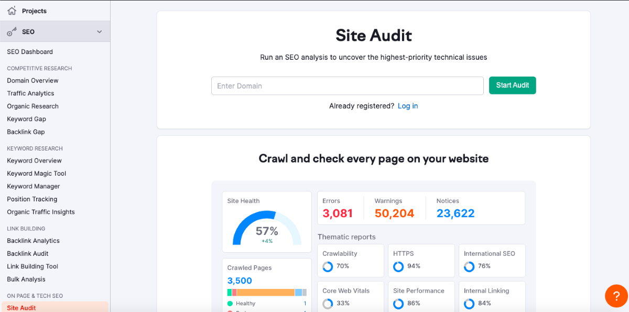Image resolution: width=629 pixels, height=312 pixels.
Task: Select Keyword Gap
Action: (x=27, y=119)
